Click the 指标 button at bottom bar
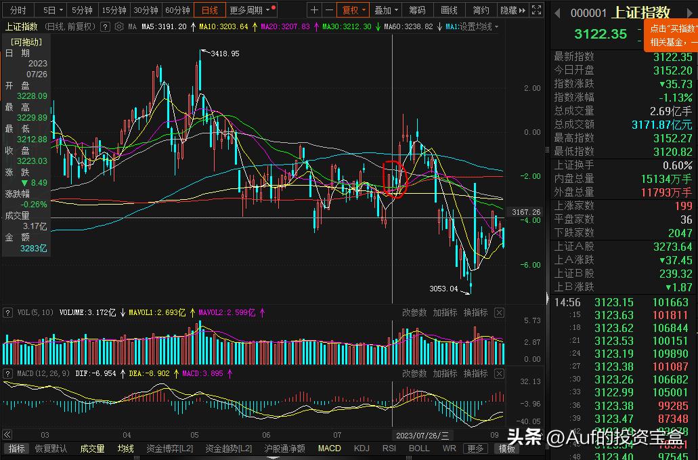 click(16, 448)
